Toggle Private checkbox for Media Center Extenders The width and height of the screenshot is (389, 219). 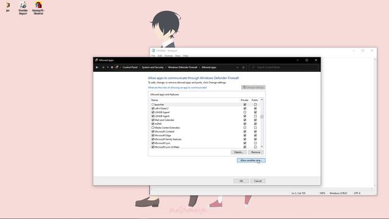coord(245,128)
